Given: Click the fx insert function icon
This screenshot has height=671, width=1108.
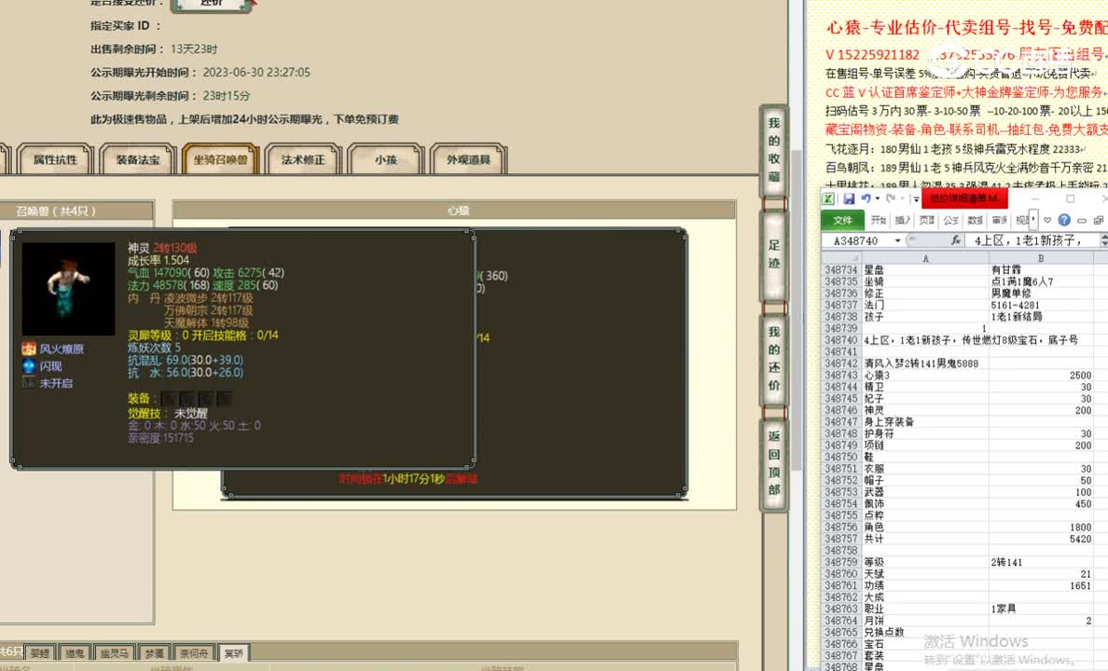Looking at the screenshot, I should 955,240.
